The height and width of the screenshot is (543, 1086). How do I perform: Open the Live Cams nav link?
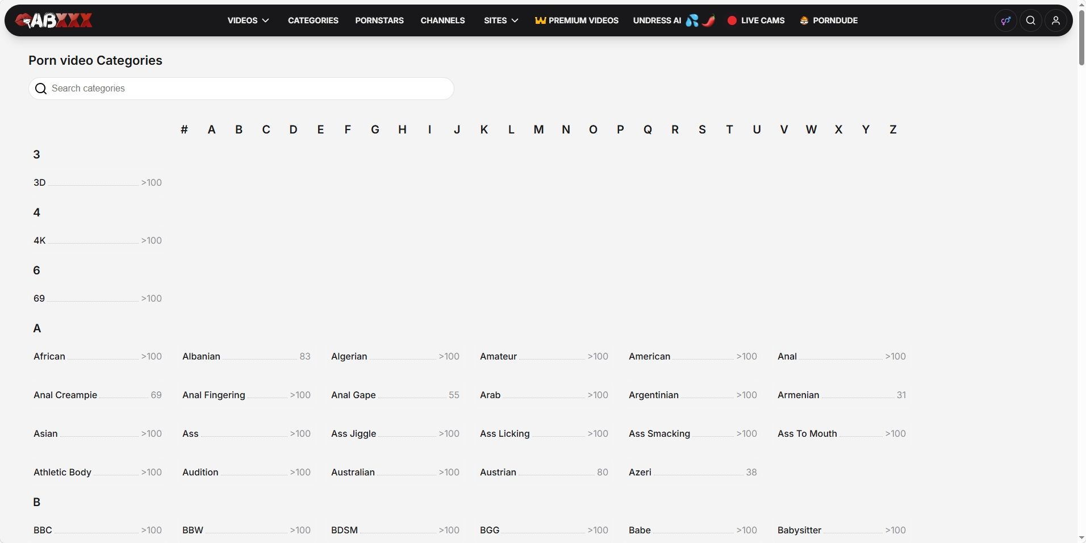pyautogui.click(x=756, y=20)
